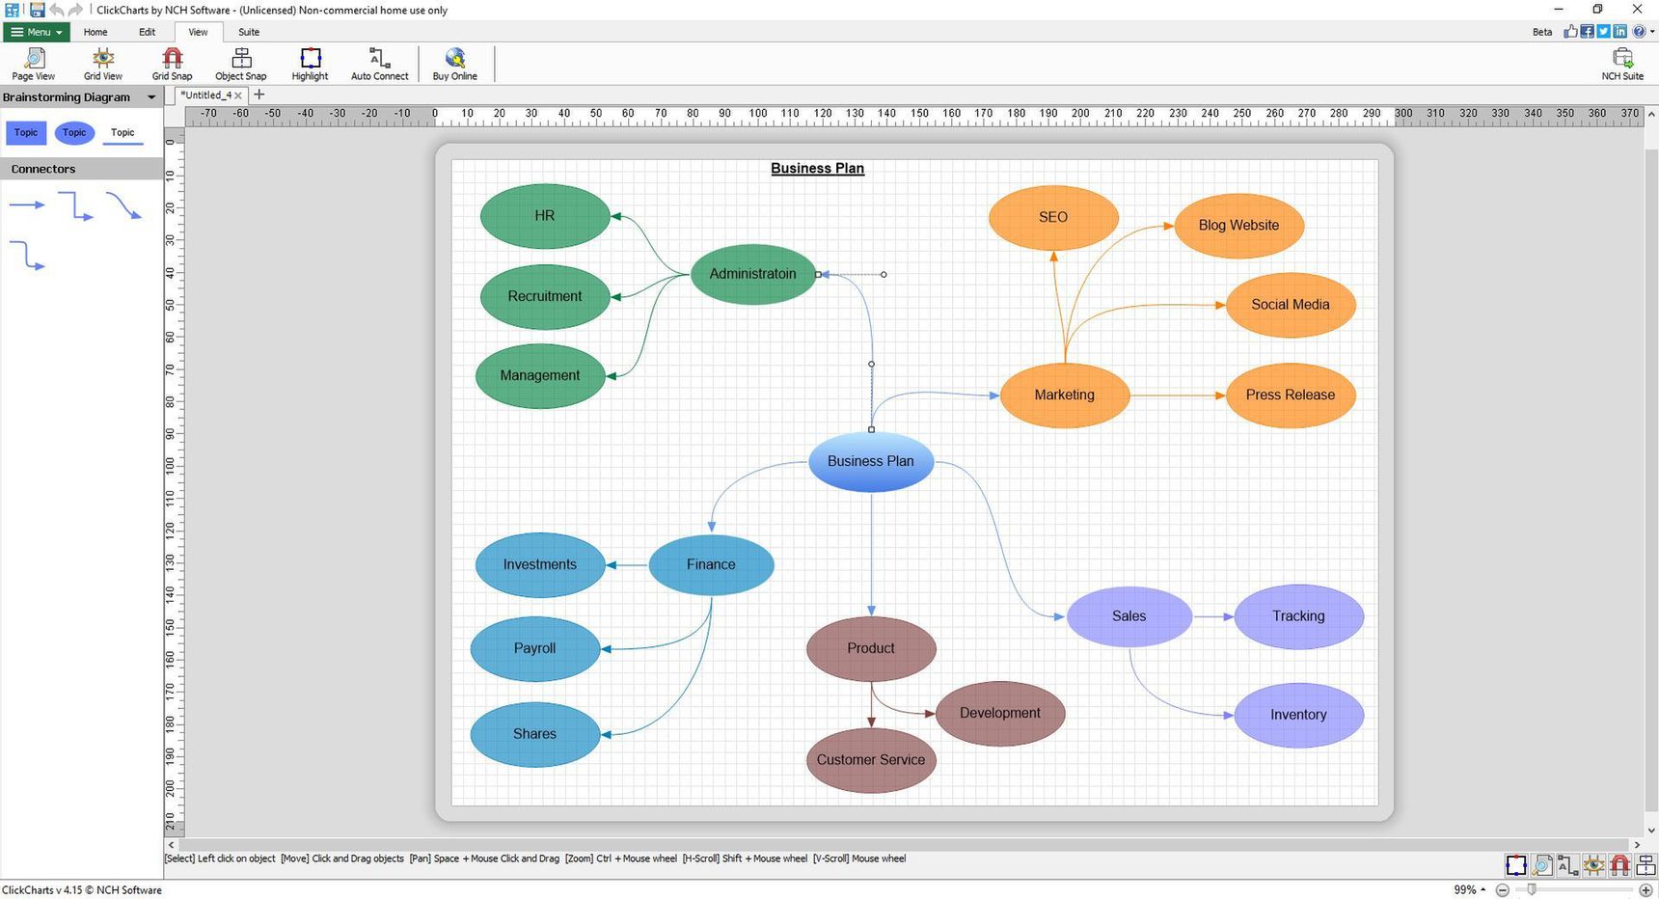Image resolution: width=1659 pixels, height=899 pixels.
Task: Click the Page View toolbar icon
Action: pyautogui.click(x=33, y=64)
